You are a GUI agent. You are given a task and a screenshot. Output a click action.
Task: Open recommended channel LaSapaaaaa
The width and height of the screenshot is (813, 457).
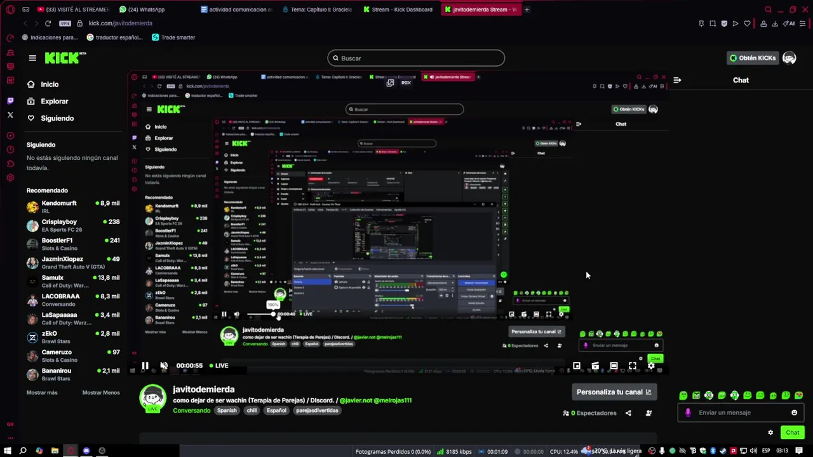pyautogui.click(x=73, y=319)
